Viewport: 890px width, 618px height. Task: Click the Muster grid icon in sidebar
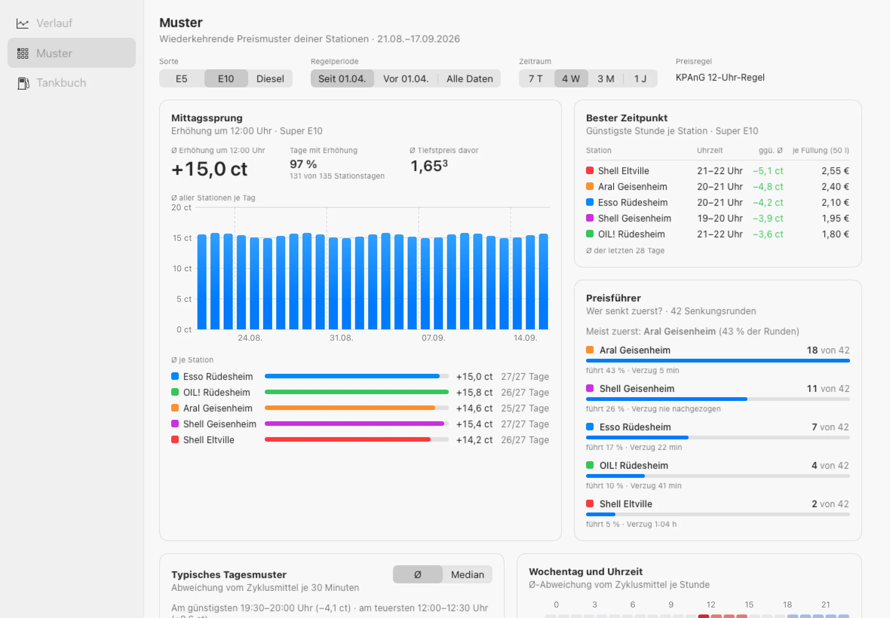click(23, 54)
